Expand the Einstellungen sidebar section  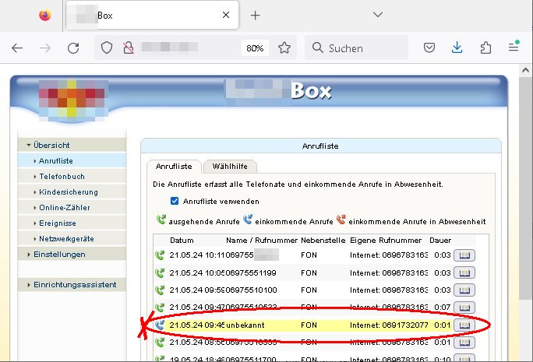click(x=58, y=254)
